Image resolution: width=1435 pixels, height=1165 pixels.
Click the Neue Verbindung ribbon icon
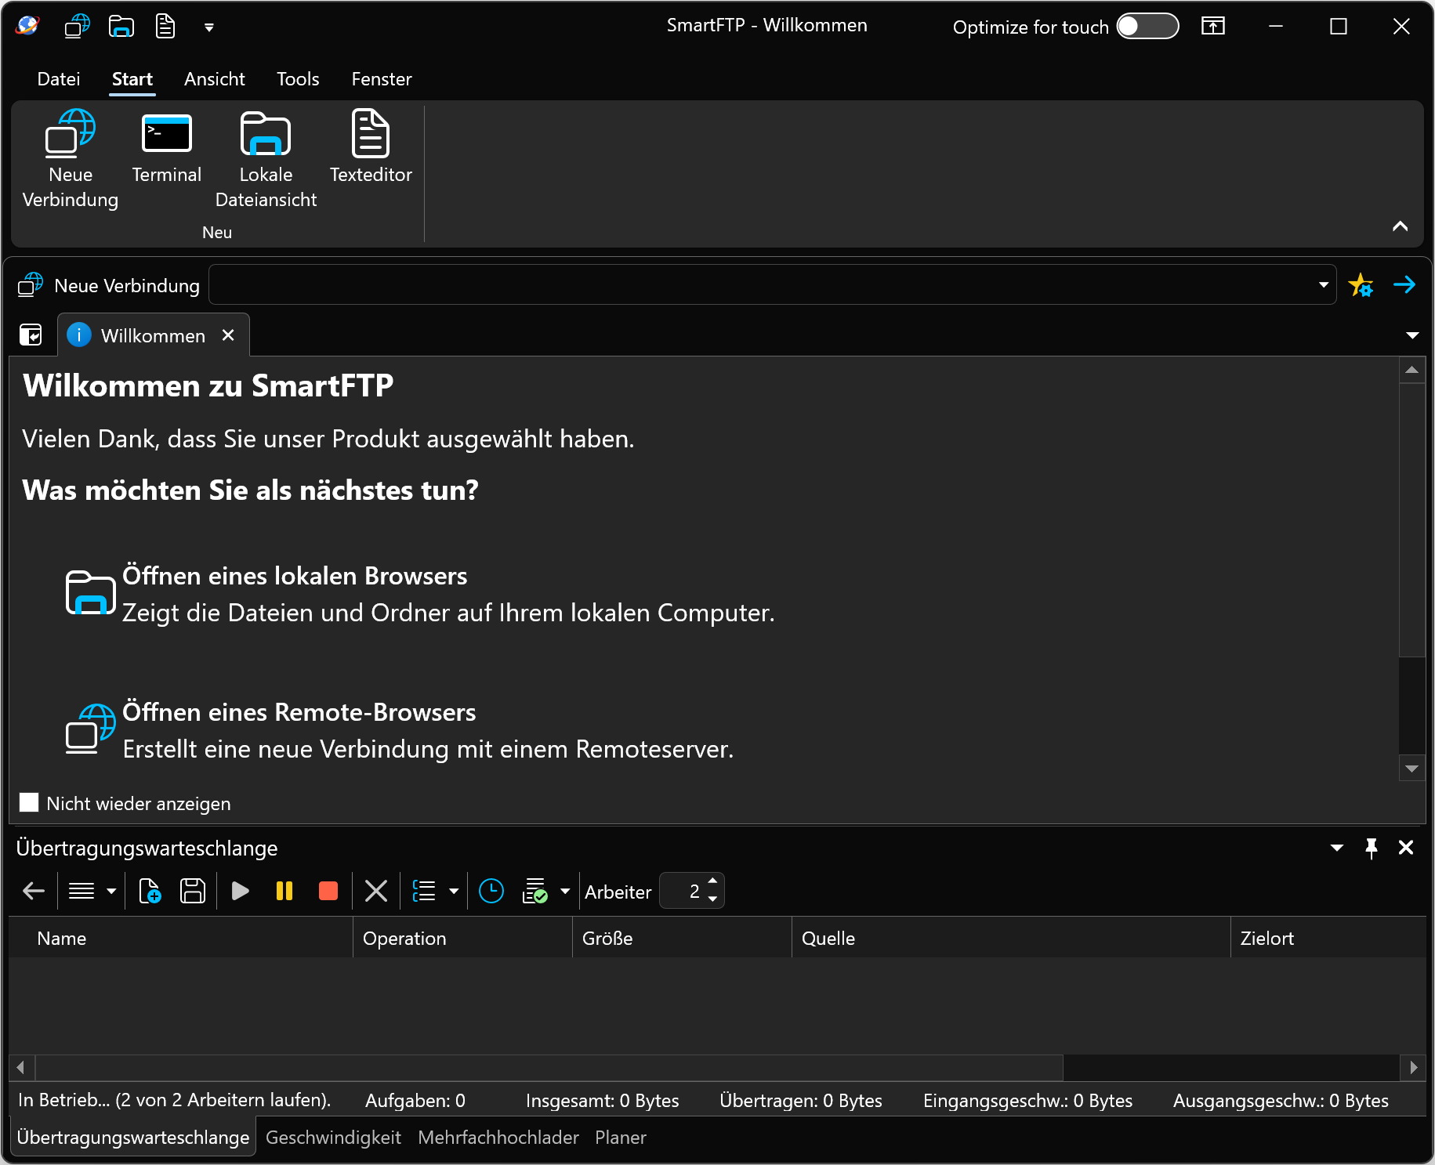pos(70,159)
